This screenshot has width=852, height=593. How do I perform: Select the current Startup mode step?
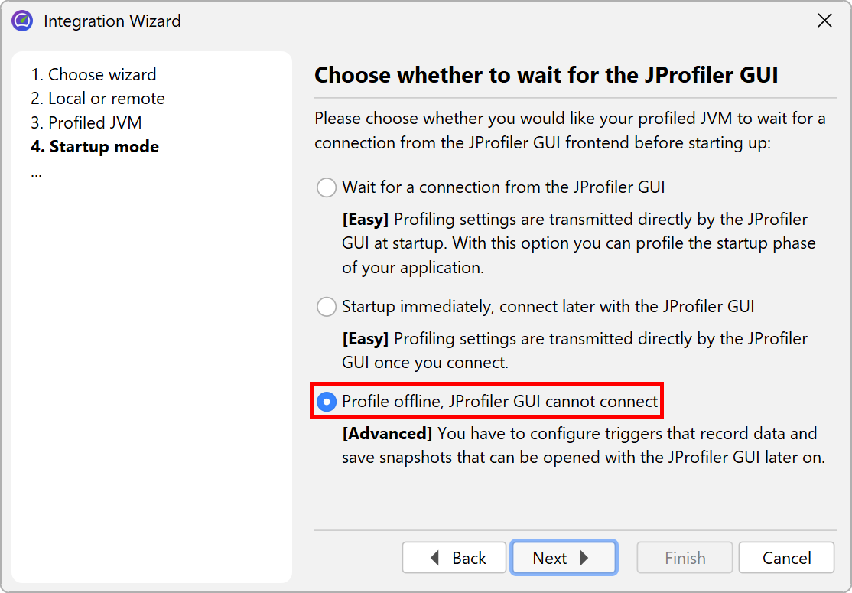pos(95,147)
